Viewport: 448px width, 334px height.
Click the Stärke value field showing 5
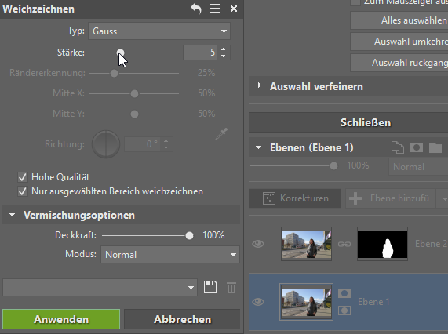pos(200,53)
